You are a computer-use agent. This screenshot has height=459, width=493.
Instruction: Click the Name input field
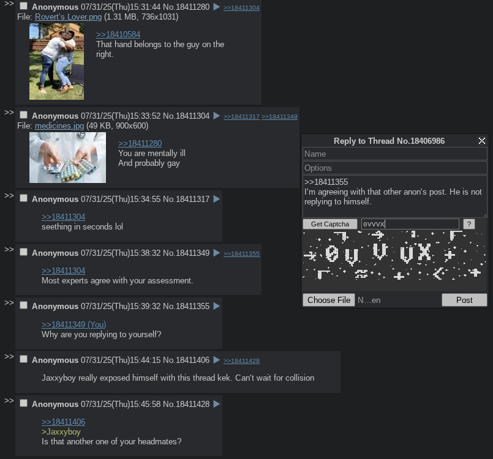coord(395,154)
